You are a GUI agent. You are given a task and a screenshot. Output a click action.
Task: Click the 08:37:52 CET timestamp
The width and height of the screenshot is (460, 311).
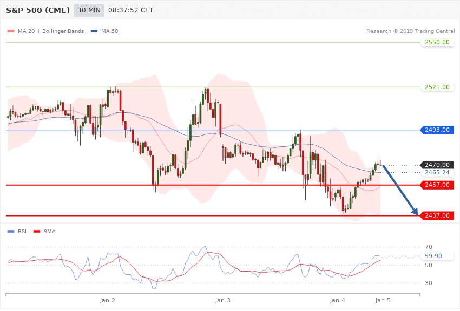point(130,10)
